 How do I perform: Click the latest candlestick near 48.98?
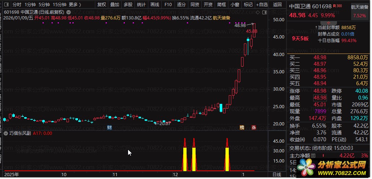254,30
